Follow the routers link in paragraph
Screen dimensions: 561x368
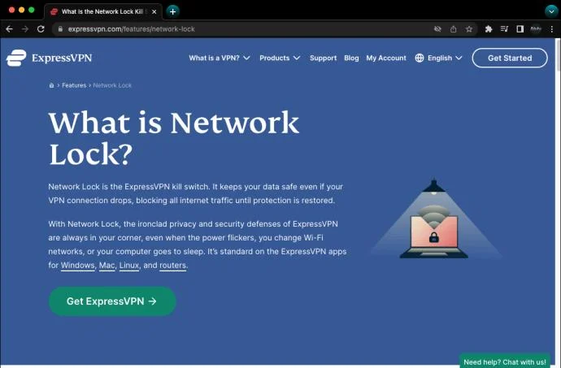pos(173,266)
